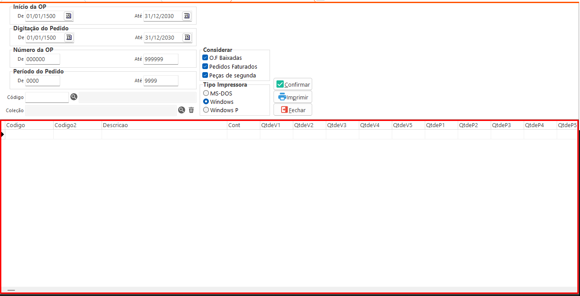This screenshot has height=296, width=580.
Task: Click the search icon next to Código field
Action: 74,97
